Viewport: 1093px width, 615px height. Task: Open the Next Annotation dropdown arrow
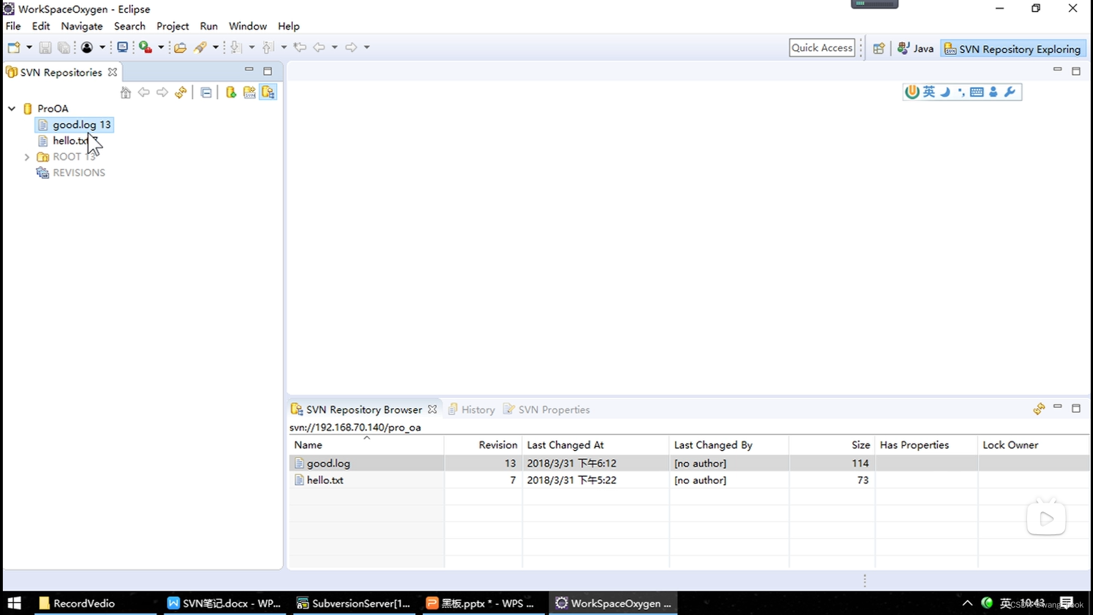pyautogui.click(x=252, y=47)
